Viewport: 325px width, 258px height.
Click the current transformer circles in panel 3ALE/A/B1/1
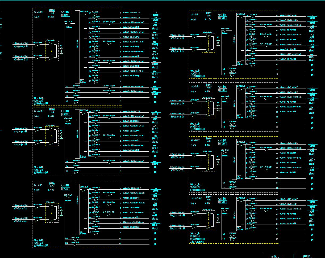61,51
